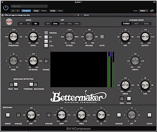
Task: Go to next preset arrow
Action: coord(18,11)
